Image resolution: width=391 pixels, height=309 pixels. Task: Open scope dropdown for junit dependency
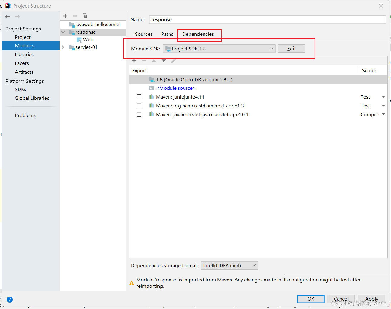tap(383, 97)
